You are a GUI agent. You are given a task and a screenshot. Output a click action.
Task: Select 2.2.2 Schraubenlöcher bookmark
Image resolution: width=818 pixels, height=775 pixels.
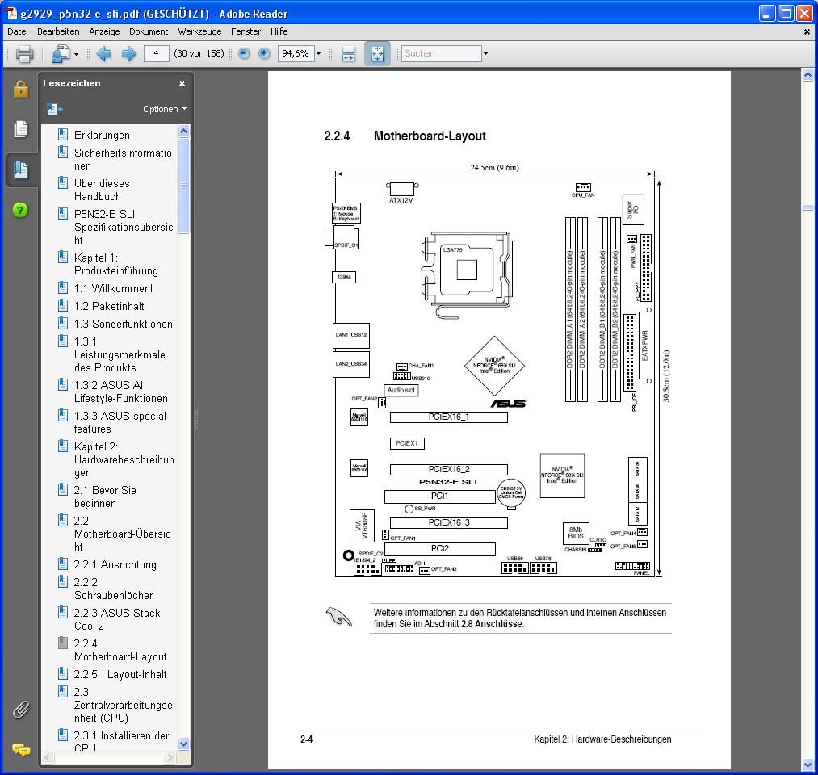pos(113,589)
